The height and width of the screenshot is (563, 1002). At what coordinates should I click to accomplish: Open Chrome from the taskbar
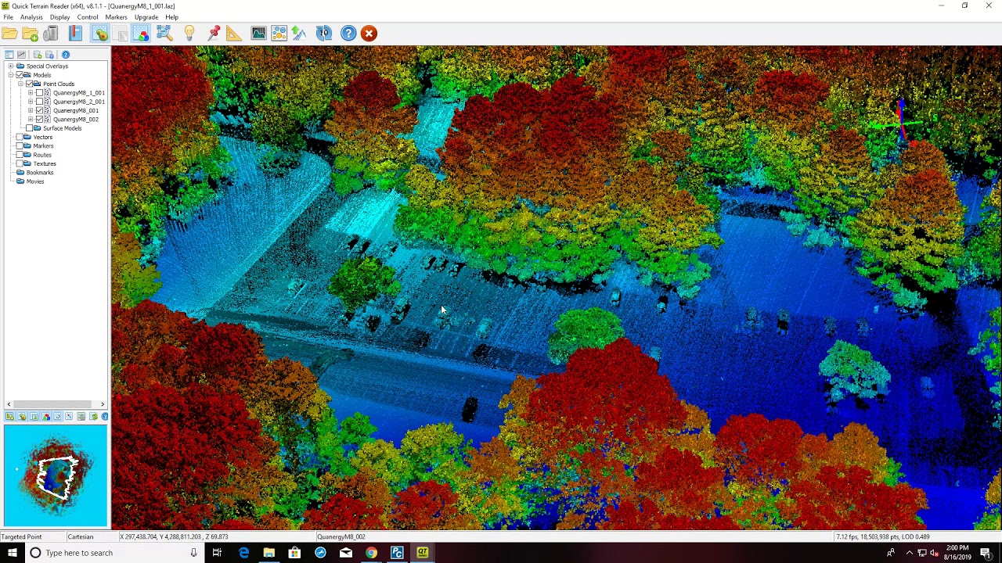click(x=371, y=553)
